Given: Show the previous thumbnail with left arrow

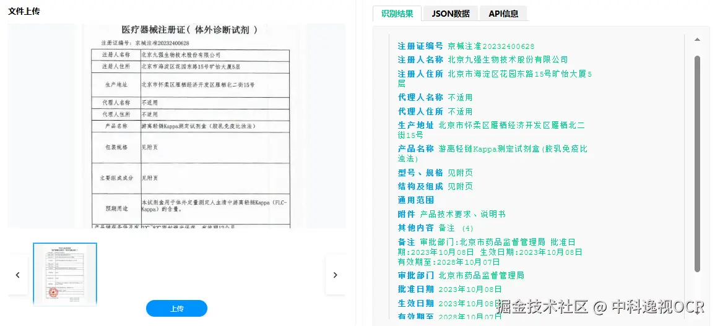Looking at the screenshot, I should coord(18,275).
